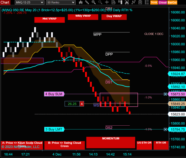
Task: Open the Strategies icon
Action: coord(140,2)
